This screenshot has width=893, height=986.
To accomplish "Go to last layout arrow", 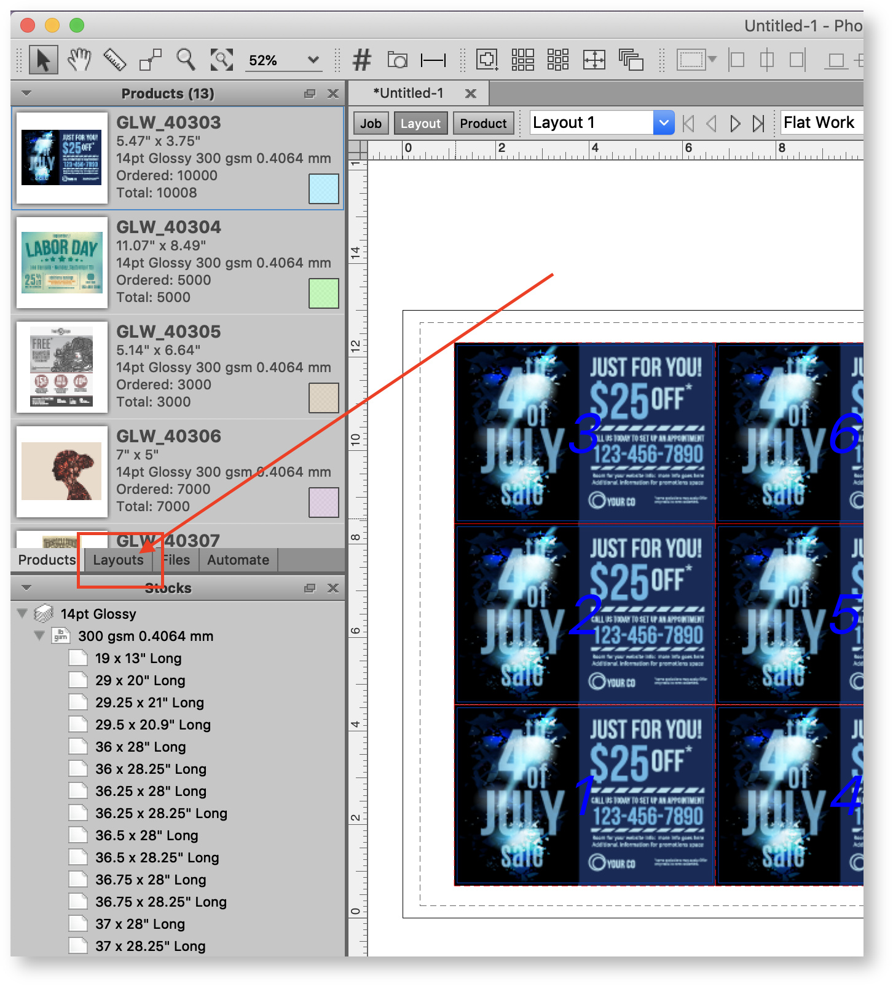I will click(758, 124).
